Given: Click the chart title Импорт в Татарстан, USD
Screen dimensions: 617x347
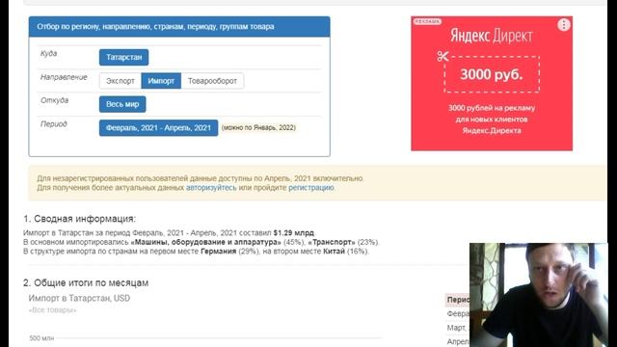Looking at the screenshot, I should (x=79, y=298).
